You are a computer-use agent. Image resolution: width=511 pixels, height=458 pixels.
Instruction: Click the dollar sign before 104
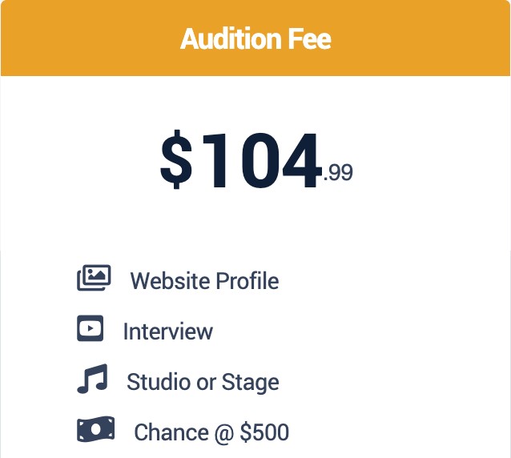pyautogui.click(x=176, y=161)
